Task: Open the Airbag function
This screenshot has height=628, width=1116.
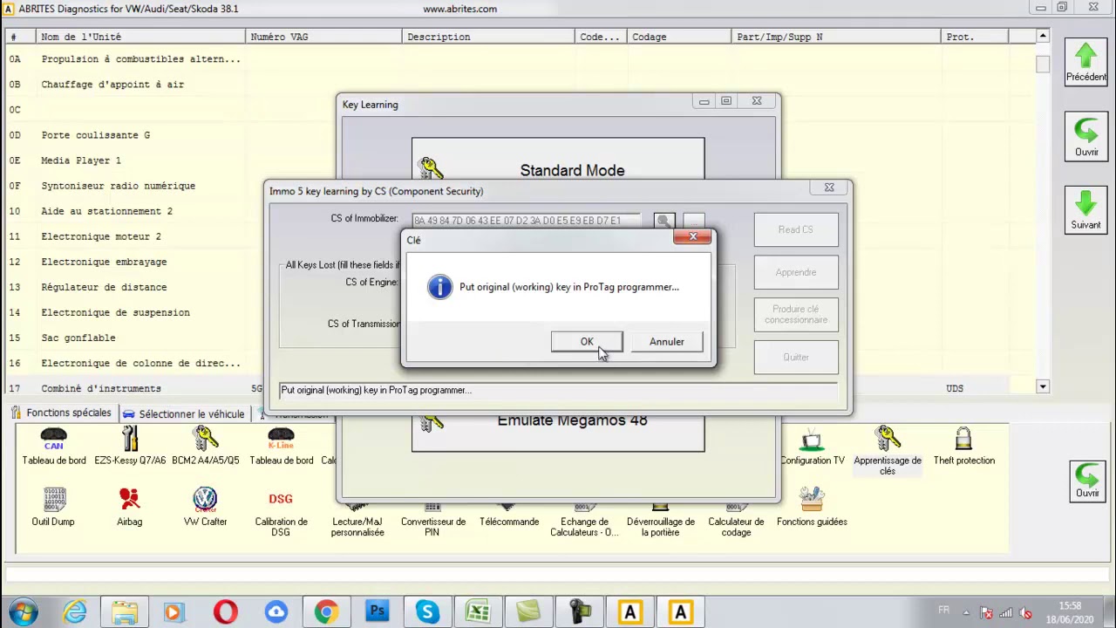Action: (129, 508)
